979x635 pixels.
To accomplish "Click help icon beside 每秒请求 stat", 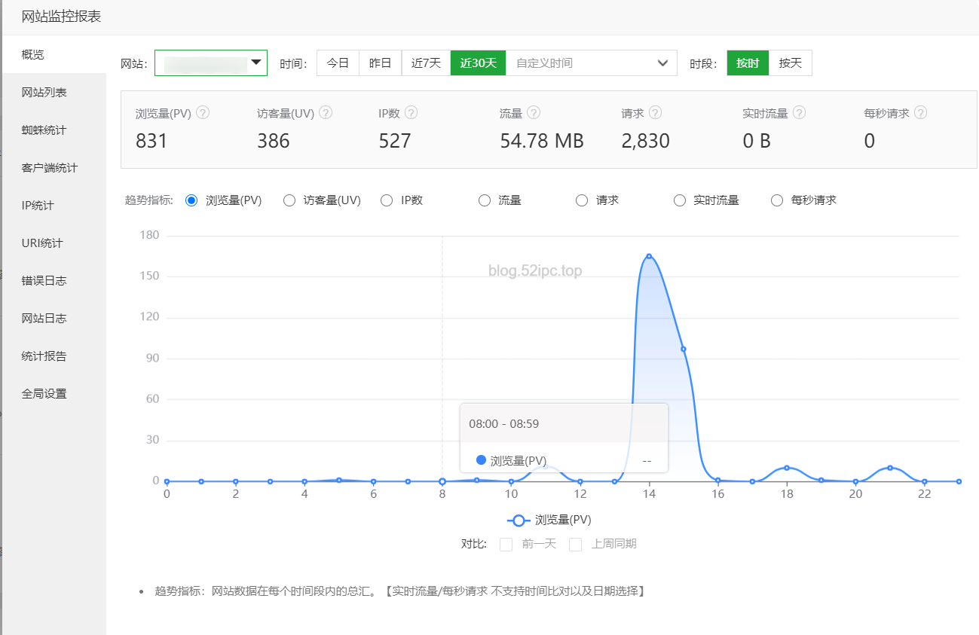I will pyautogui.click(x=920, y=113).
